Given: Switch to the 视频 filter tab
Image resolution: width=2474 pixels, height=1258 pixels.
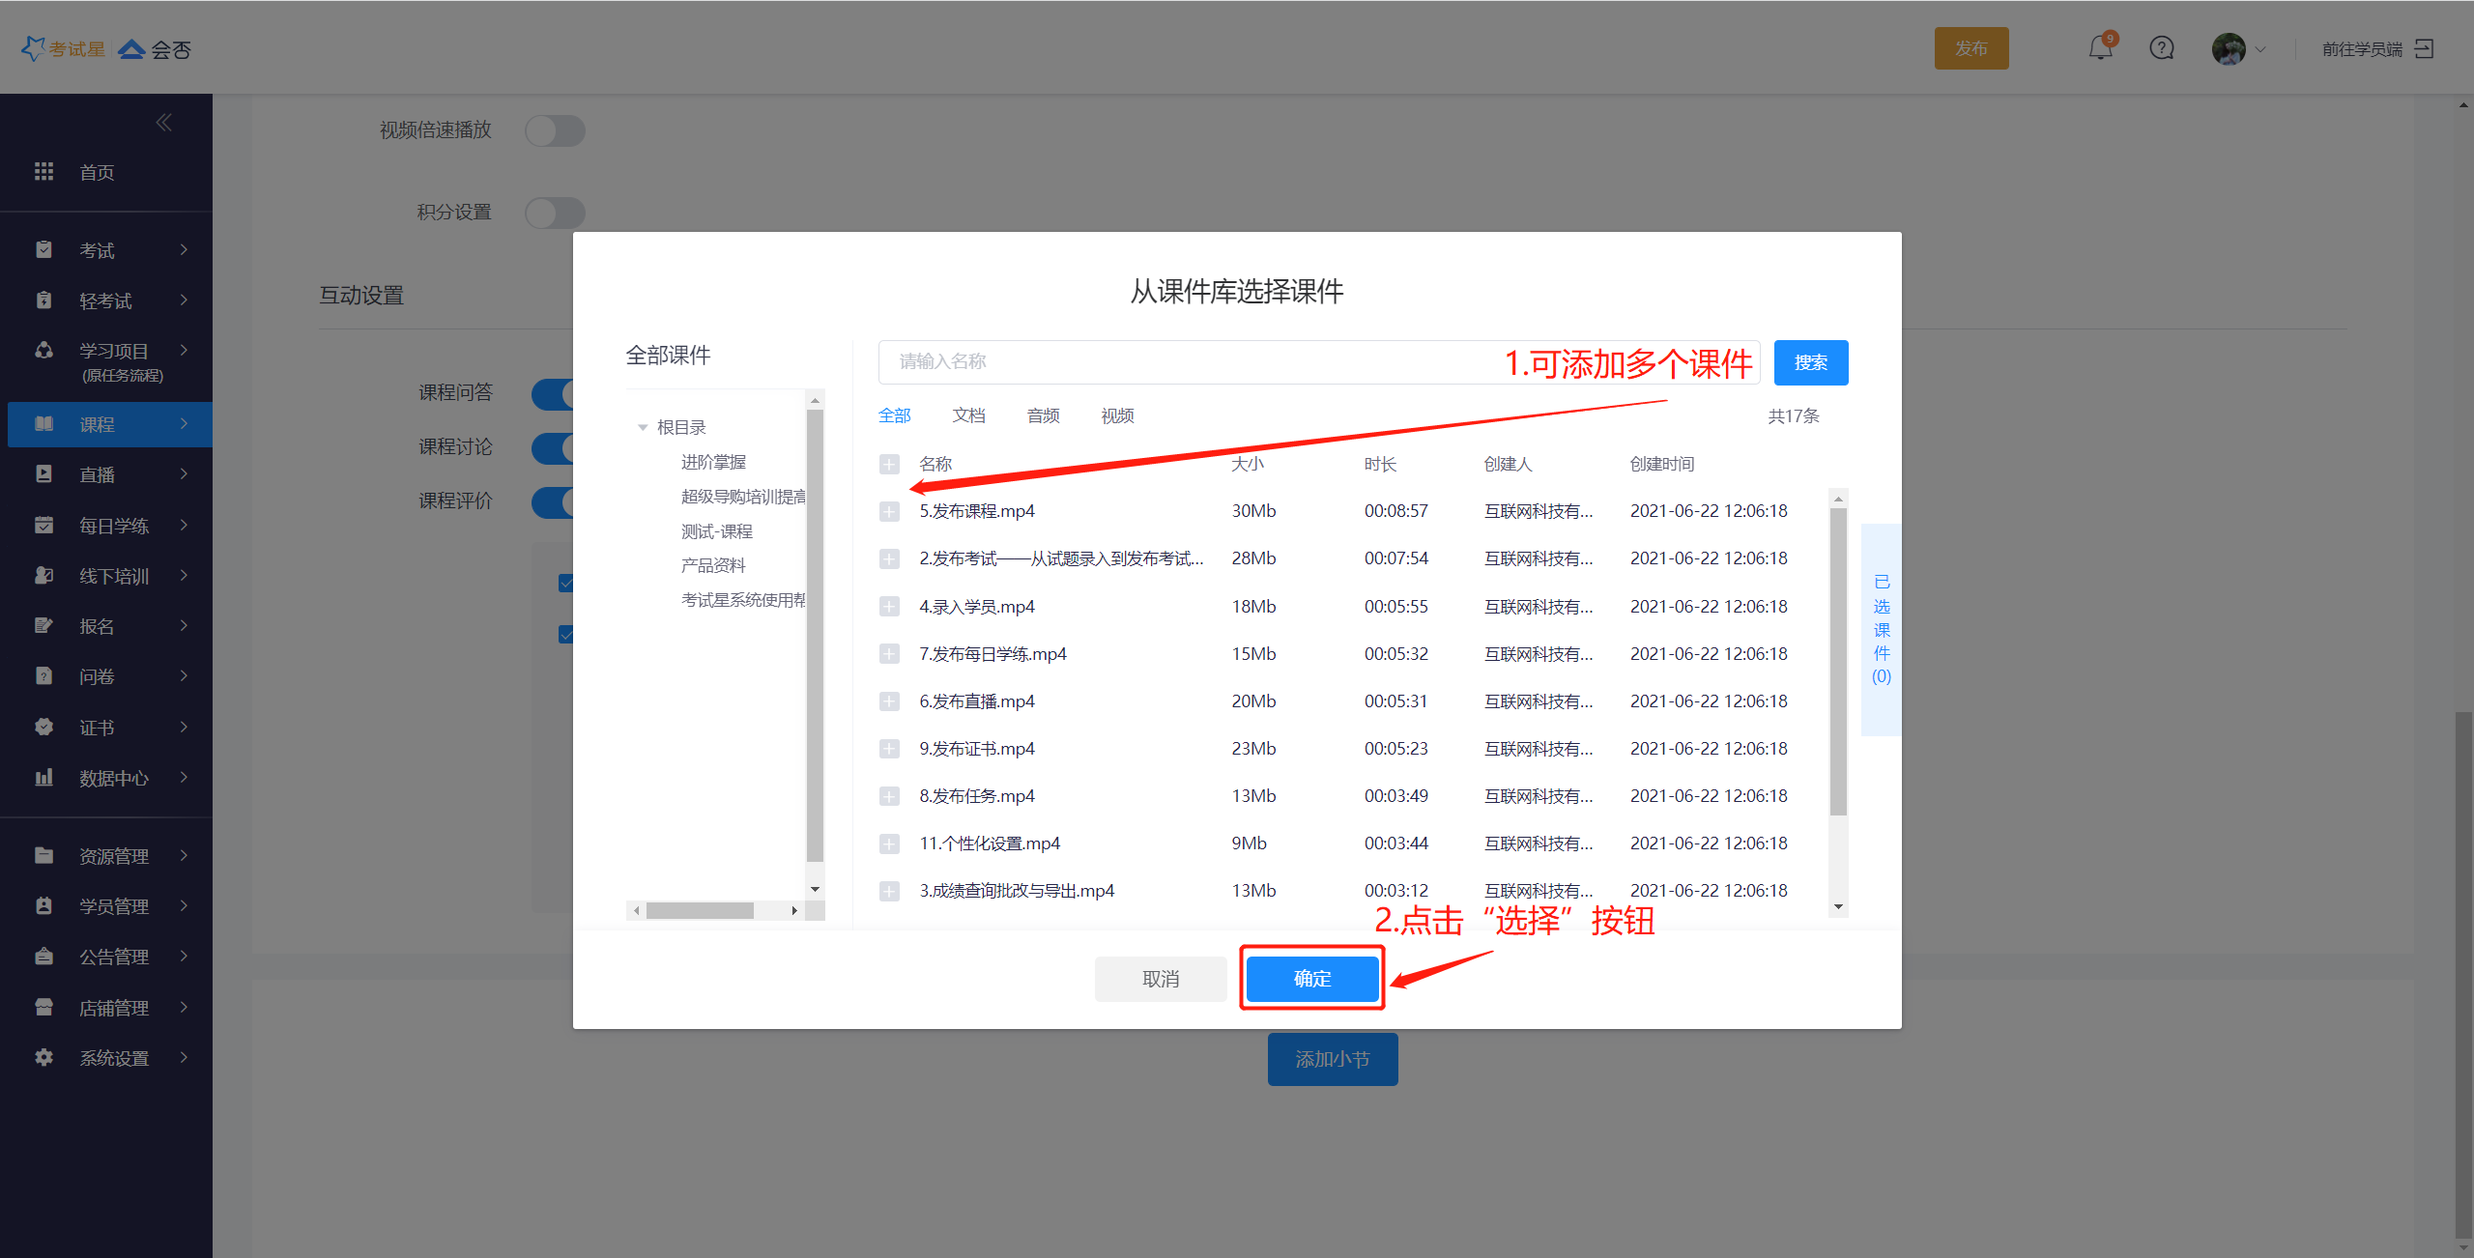Looking at the screenshot, I should pyautogui.click(x=1117, y=415).
